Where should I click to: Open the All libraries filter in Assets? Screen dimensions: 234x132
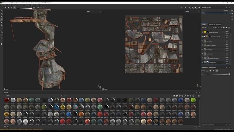click(x=9, y=96)
